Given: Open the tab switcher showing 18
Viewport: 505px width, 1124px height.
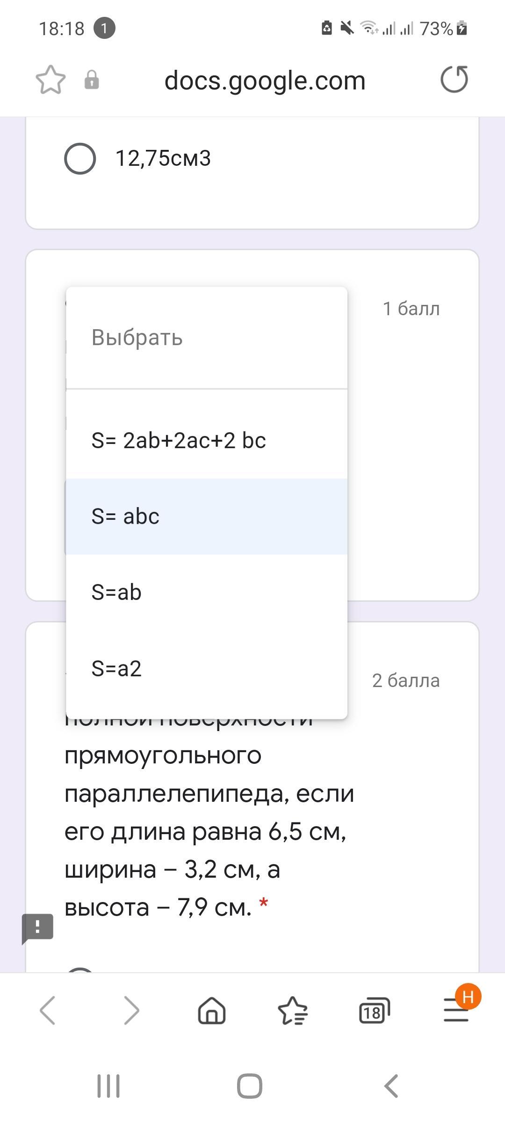Looking at the screenshot, I should [x=374, y=1010].
